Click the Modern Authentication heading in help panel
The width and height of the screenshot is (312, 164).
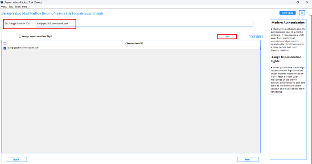point(288,23)
